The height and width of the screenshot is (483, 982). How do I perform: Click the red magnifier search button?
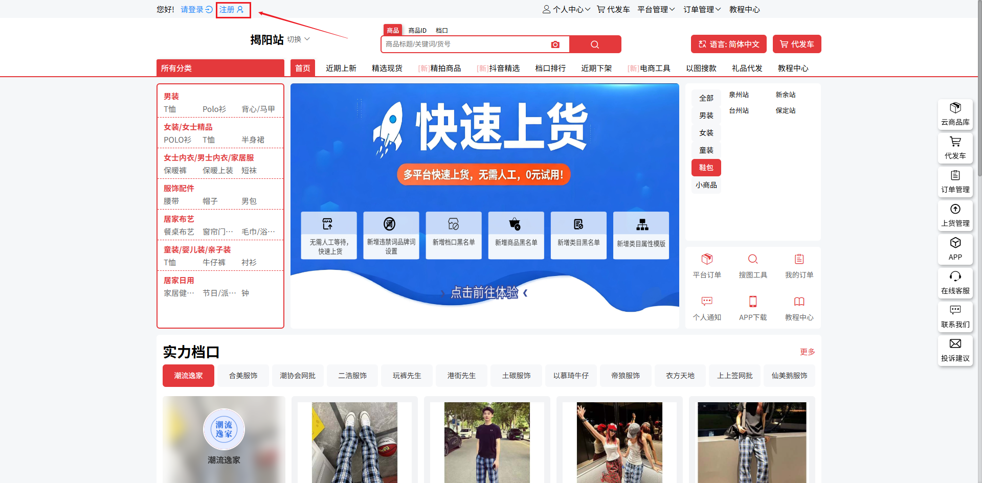595,44
